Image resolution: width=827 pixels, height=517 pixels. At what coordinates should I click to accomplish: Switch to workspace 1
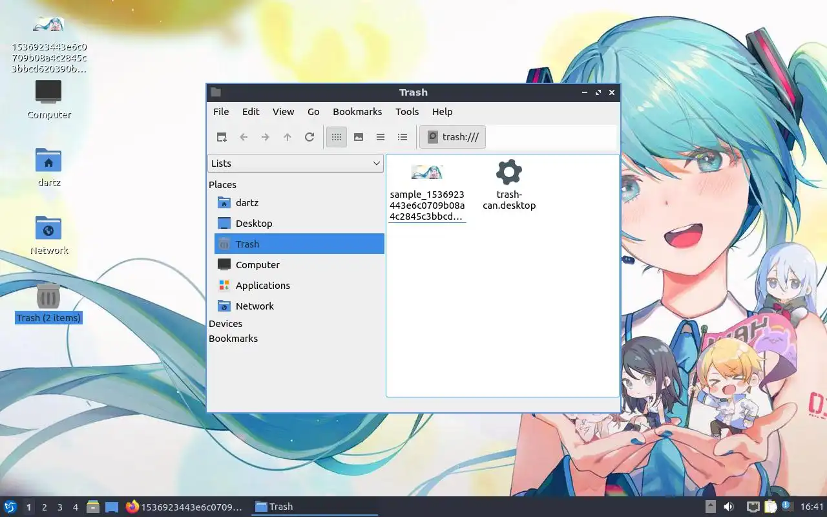(x=28, y=507)
